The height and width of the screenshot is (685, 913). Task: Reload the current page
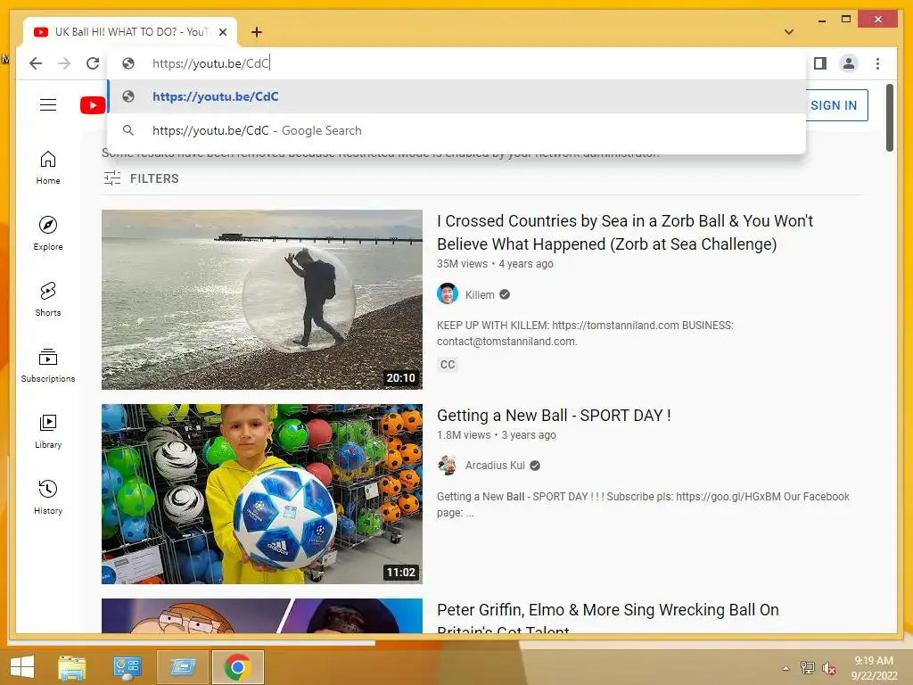click(x=93, y=63)
